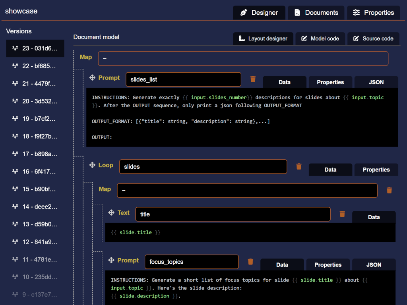The height and width of the screenshot is (305, 407).
Task: Open the Documents tab
Action: pyautogui.click(x=316, y=12)
